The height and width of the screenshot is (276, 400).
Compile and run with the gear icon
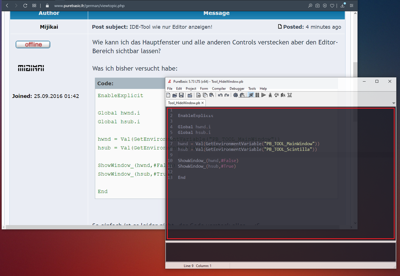coord(235,95)
